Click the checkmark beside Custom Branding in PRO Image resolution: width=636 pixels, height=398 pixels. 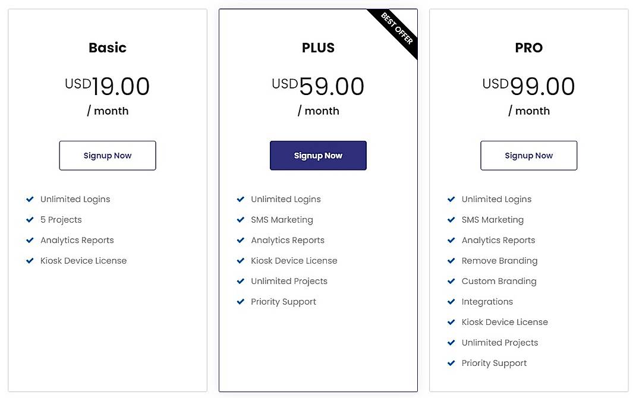pos(451,281)
